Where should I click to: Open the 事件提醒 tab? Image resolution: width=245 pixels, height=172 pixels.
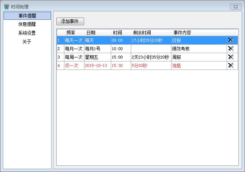[x=27, y=16]
